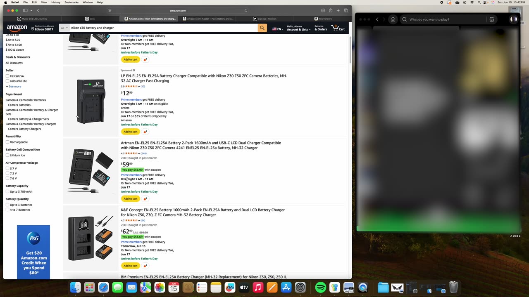Image resolution: width=529 pixels, height=297 pixels.
Task: Check the Lithium Ion checkbox
Action: pos(7,155)
